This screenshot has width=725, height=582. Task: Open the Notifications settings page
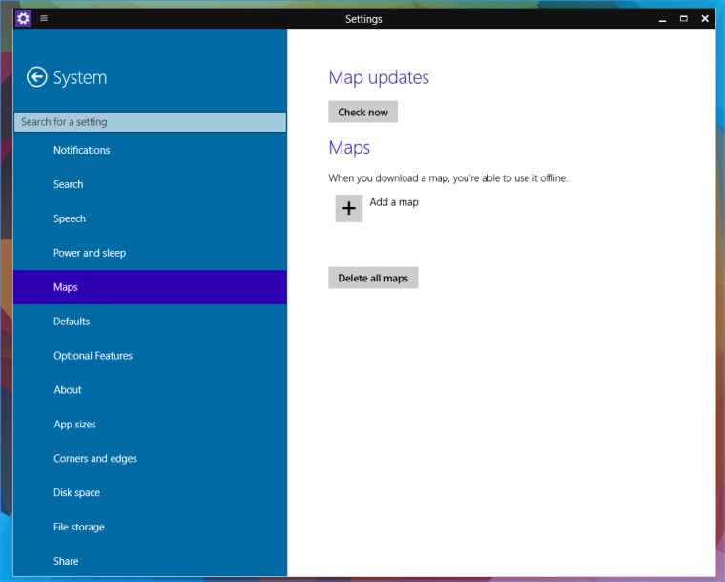81,150
